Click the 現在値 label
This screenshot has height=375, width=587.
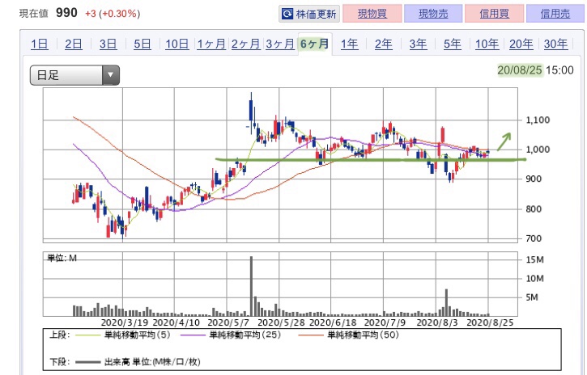pyautogui.click(x=34, y=14)
